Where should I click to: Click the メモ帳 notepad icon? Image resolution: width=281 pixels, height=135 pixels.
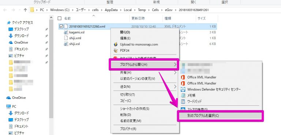tap(183, 95)
